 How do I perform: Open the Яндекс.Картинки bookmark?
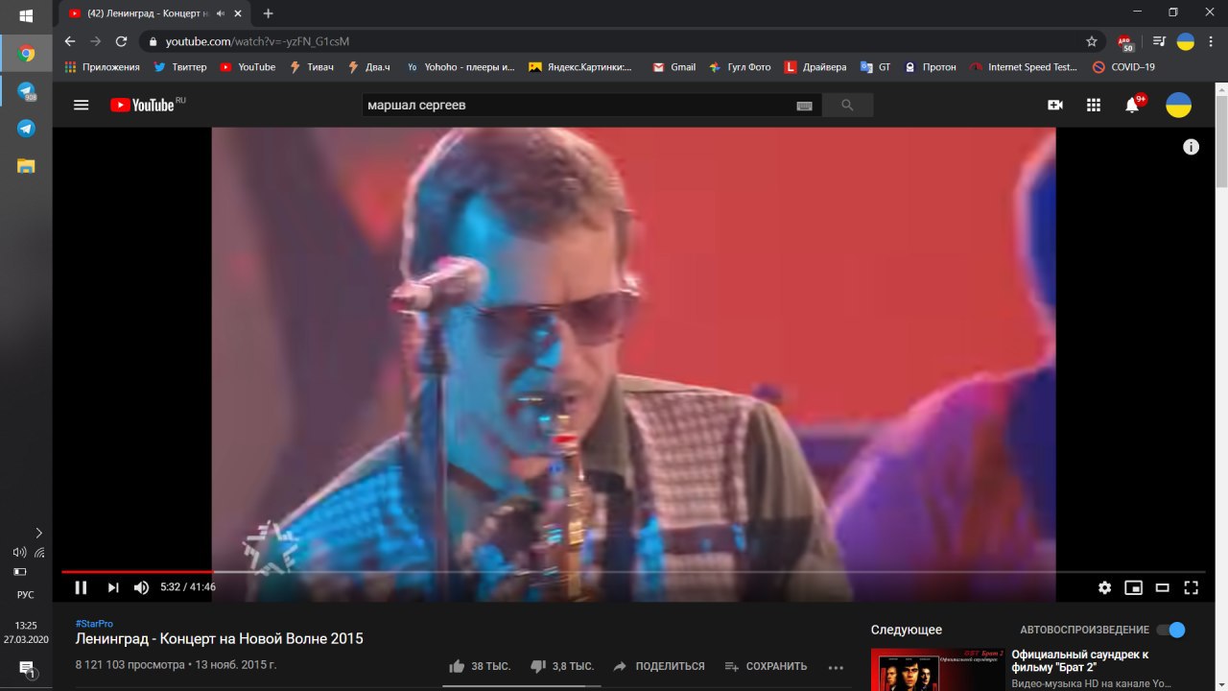tap(580, 67)
